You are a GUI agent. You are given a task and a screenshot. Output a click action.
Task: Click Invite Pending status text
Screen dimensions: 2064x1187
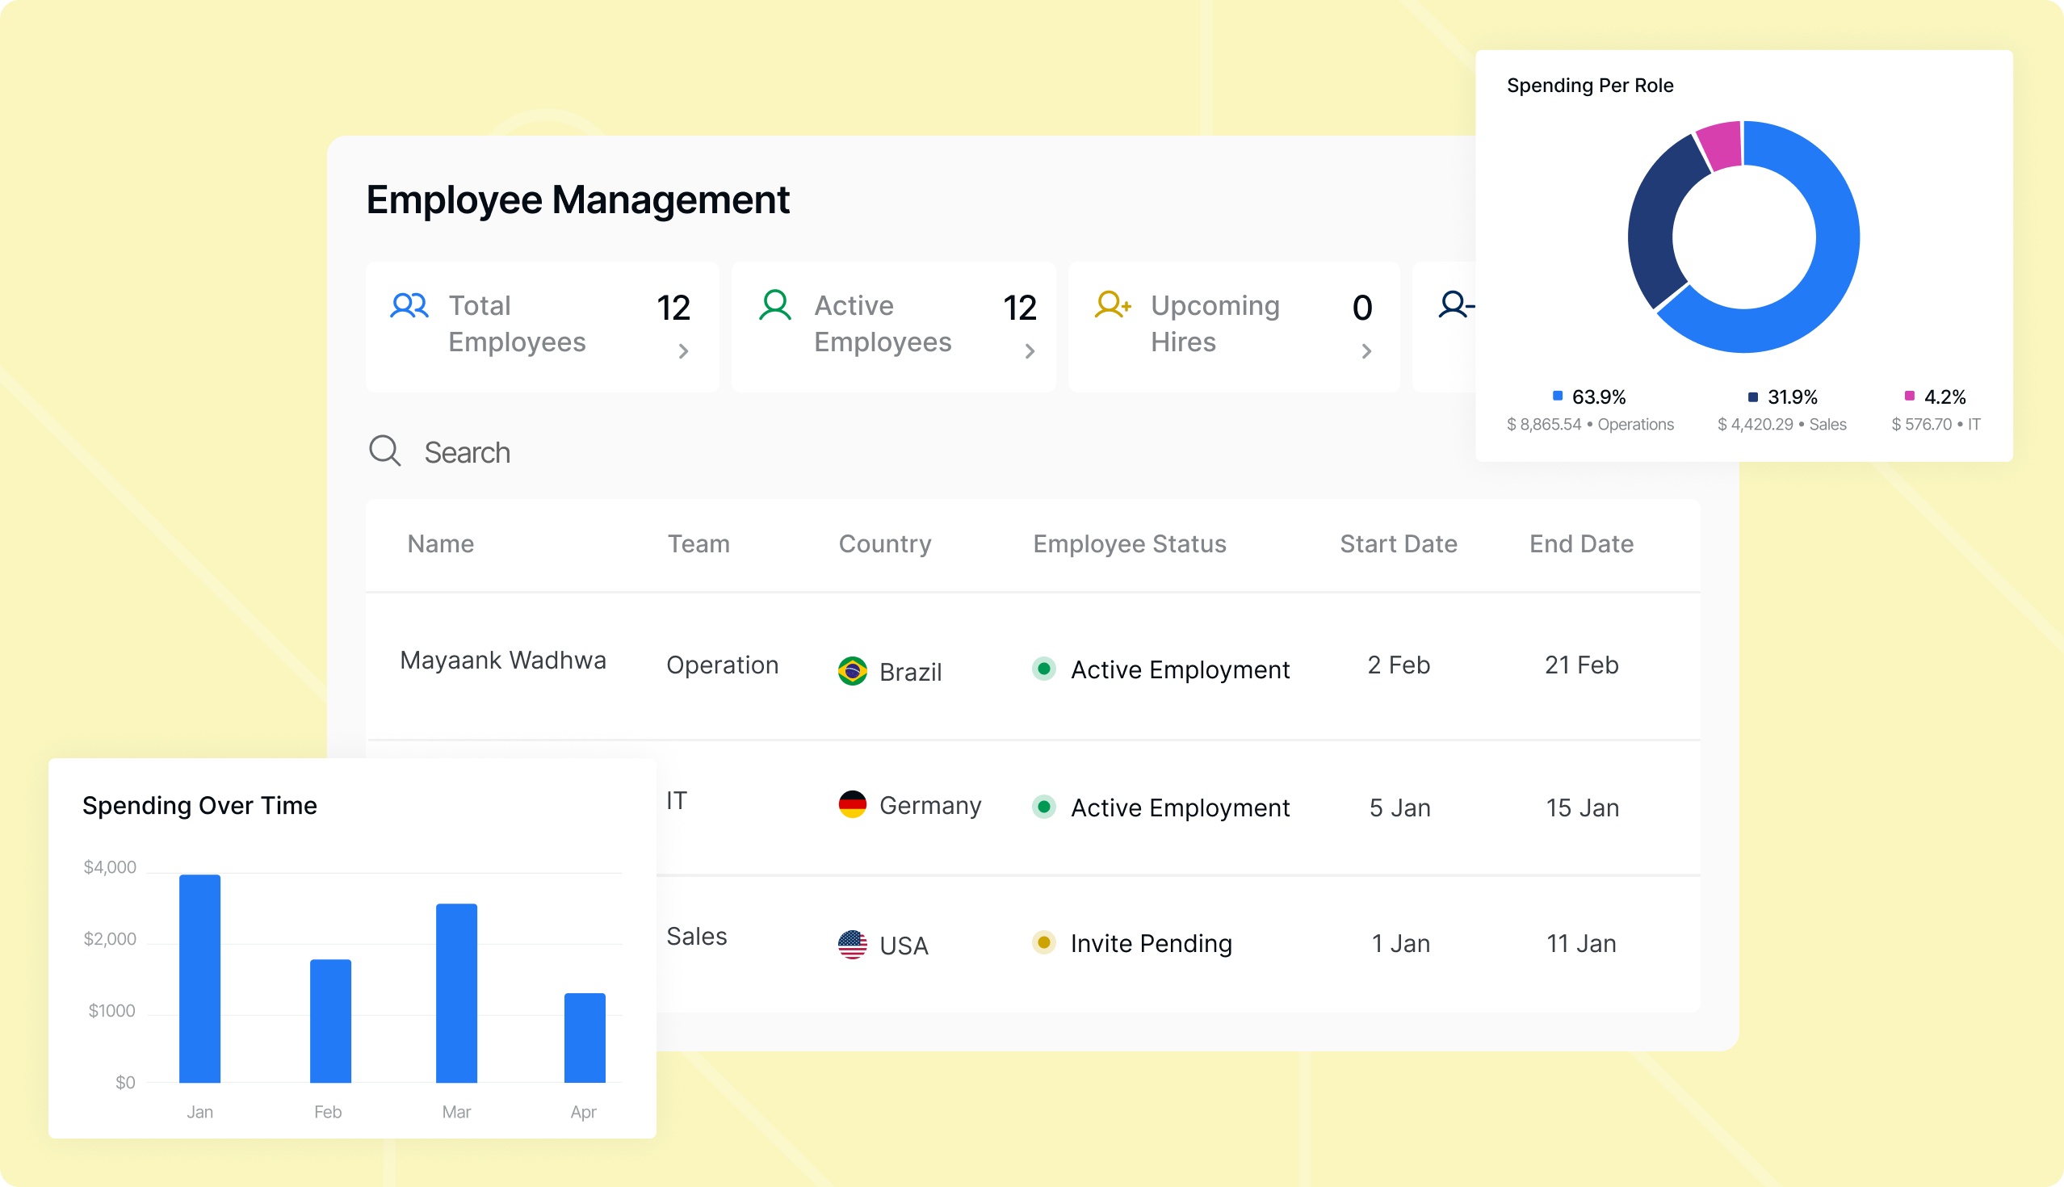point(1151,943)
